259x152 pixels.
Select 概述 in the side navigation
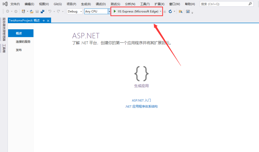pos(21,33)
